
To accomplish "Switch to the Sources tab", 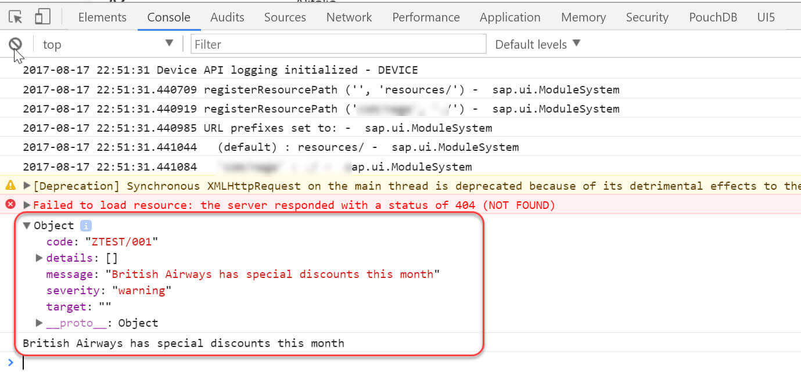I will pyautogui.click(x=285, y=17).
